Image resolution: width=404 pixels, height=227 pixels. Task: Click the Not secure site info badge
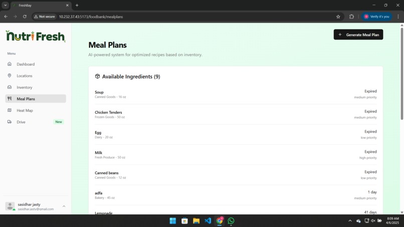coord(45,17)
